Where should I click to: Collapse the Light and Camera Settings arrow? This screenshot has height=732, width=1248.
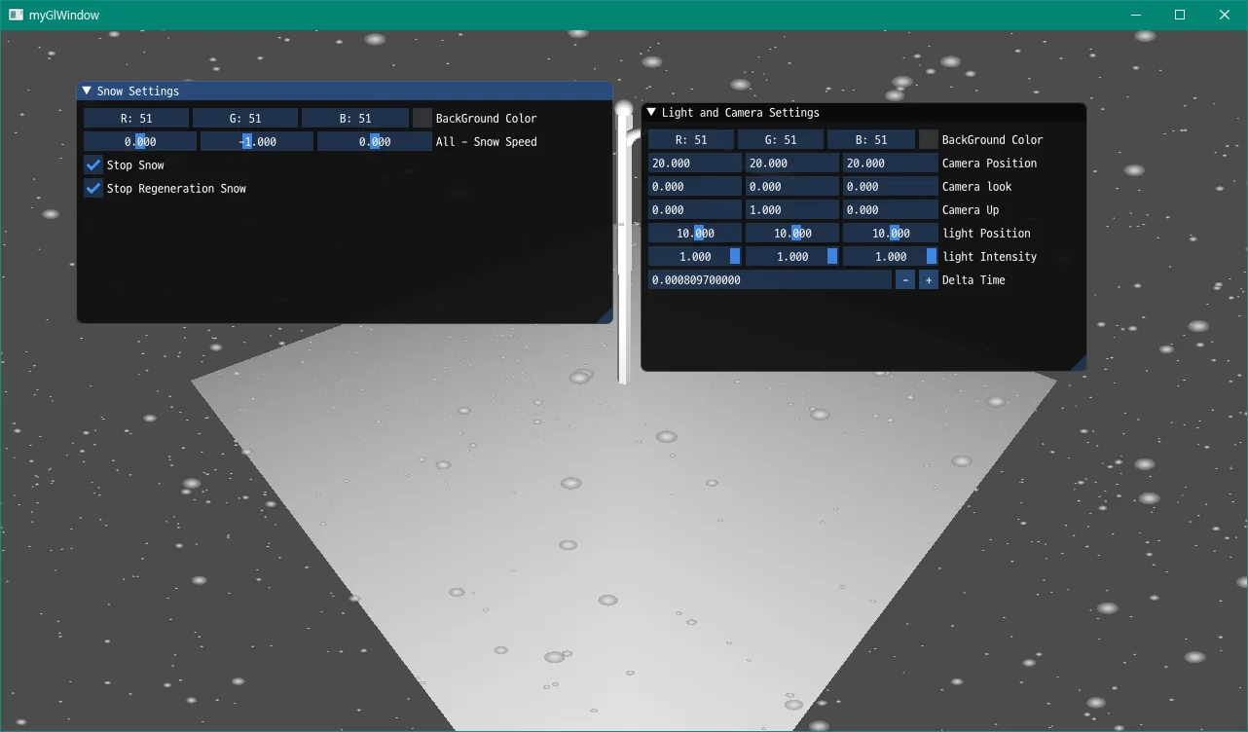651,112
